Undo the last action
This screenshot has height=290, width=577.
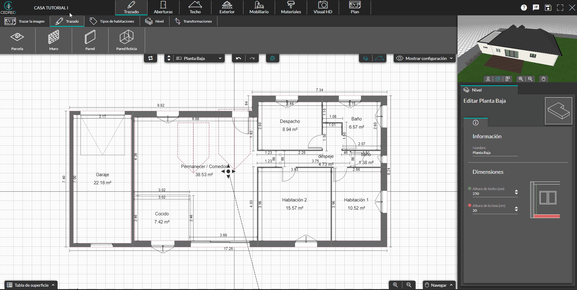click(x=239, y=58)
